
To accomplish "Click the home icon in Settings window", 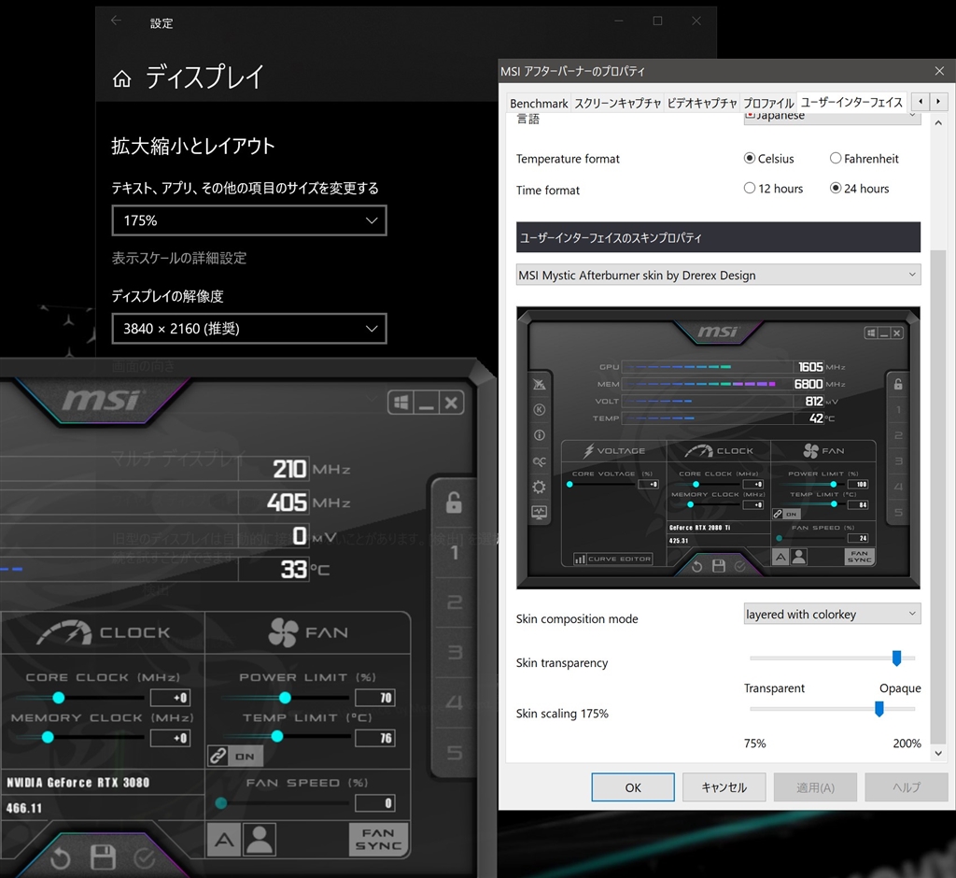I will (x=122, y=78).
